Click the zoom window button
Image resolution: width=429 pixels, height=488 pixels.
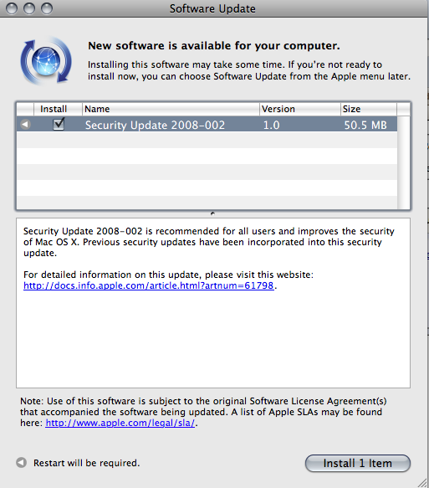coord(47,8)
